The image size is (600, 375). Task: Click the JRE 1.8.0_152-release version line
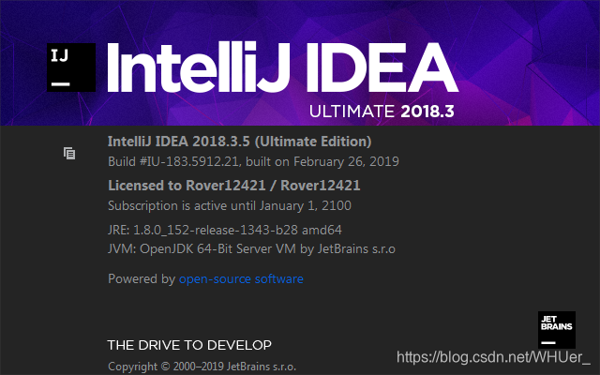click(225, 230)
